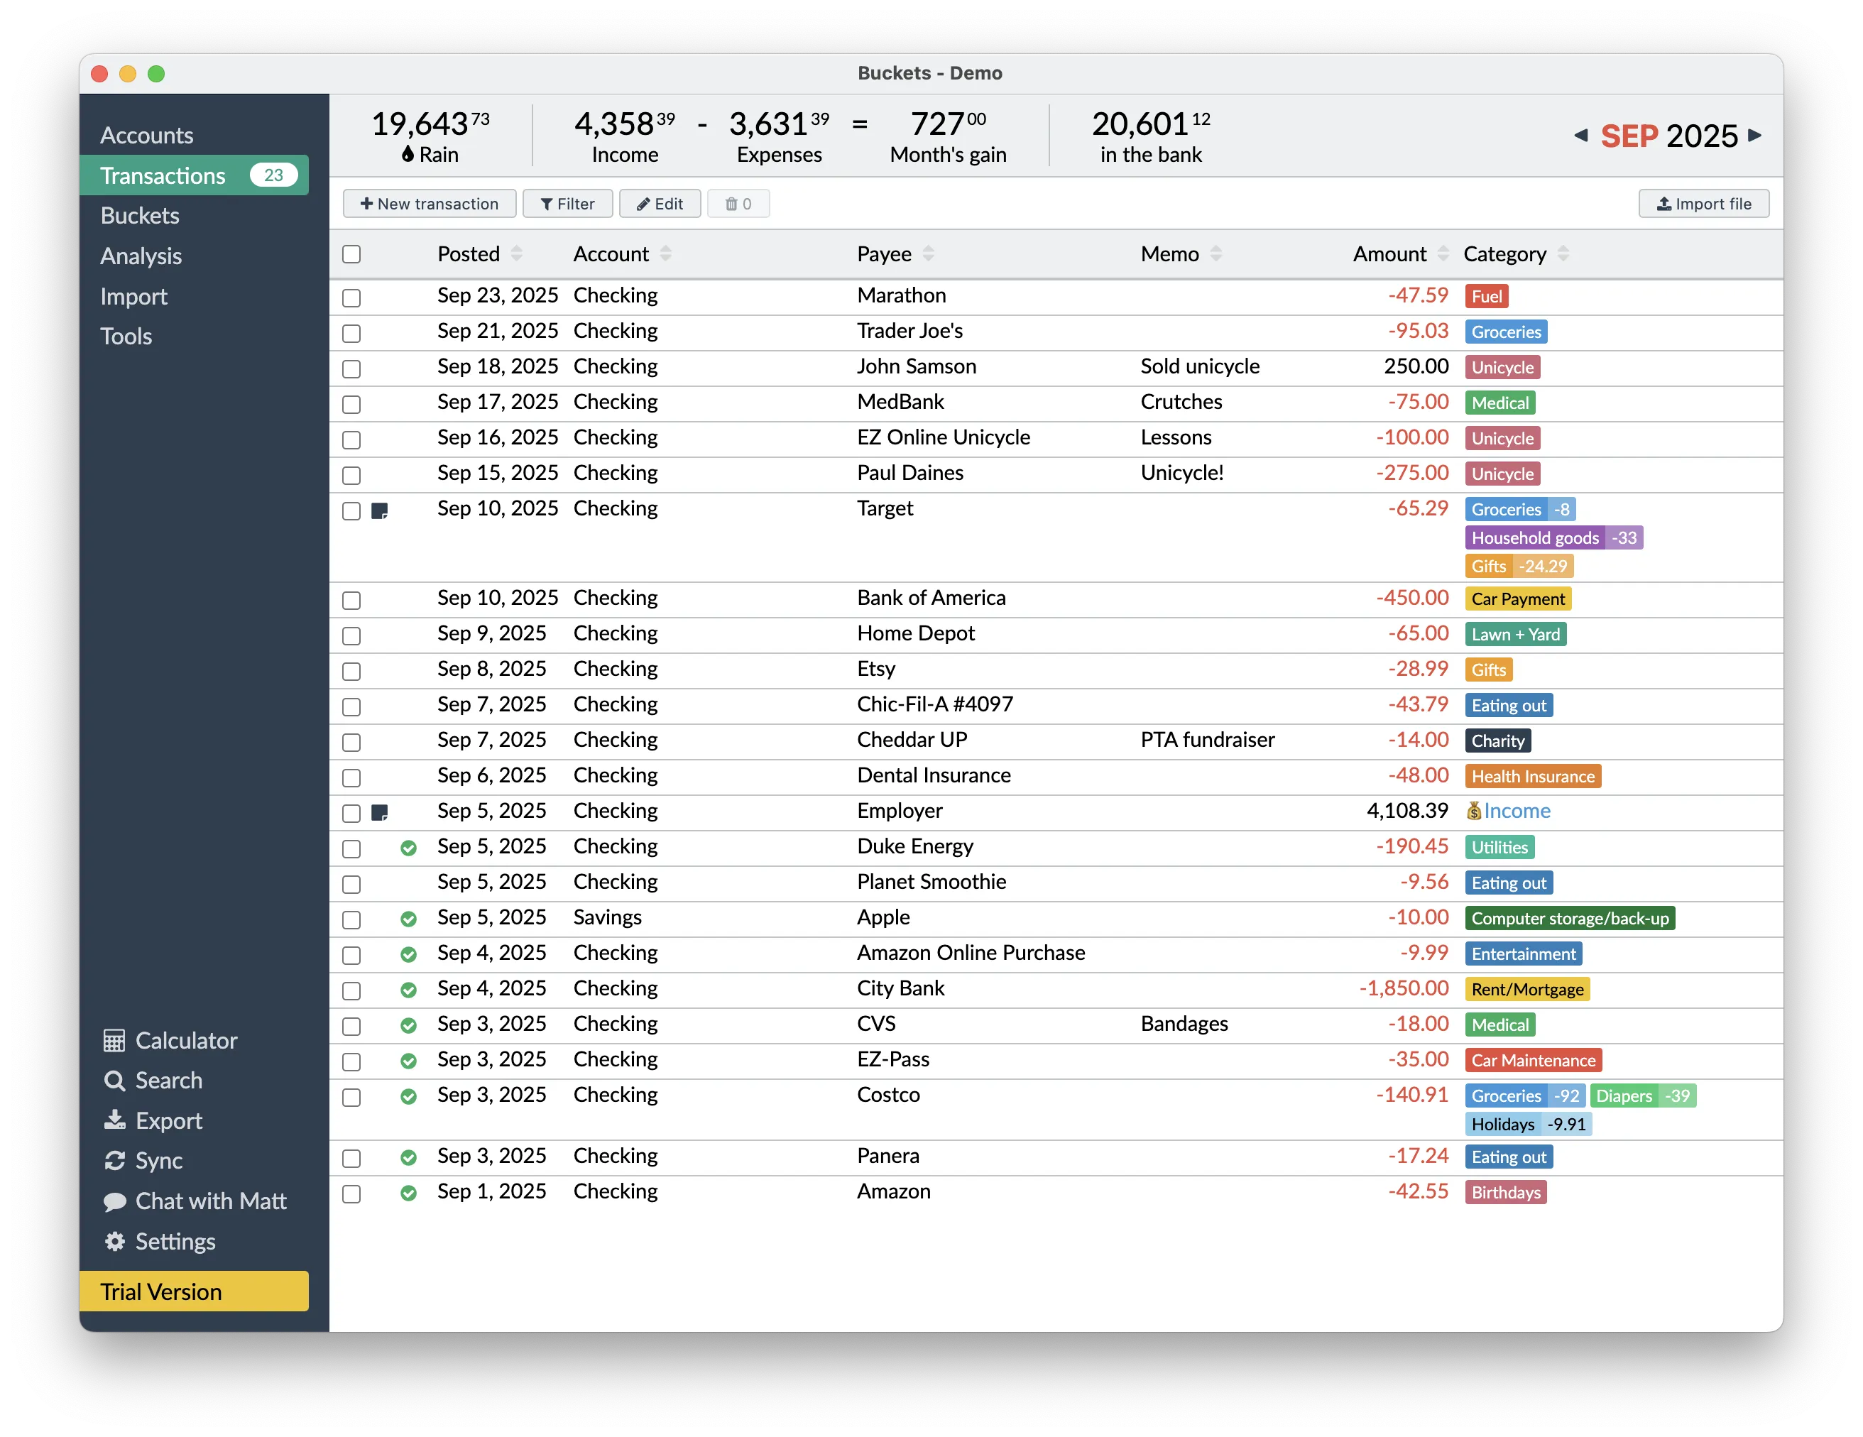This screenshot has width=1863, height=1437.
Task: Check the Trader Joe's transaction checkbox
Action: tap(351, 334)
